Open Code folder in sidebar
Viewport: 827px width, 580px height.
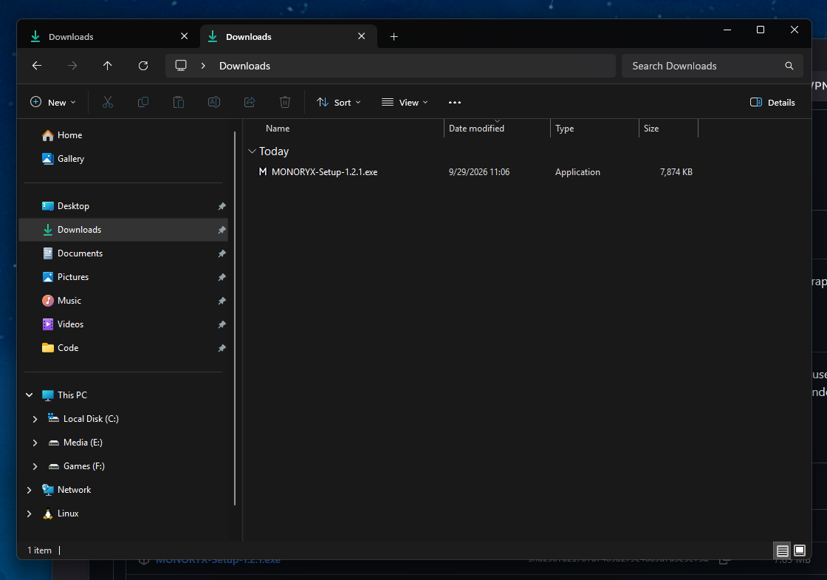tap(123, 348)
